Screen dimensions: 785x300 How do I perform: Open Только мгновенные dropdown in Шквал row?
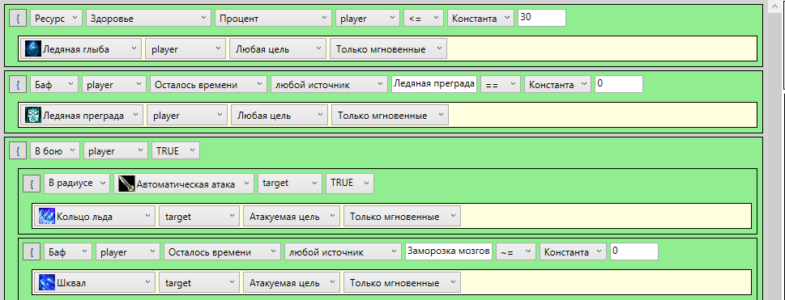point(402,282)
